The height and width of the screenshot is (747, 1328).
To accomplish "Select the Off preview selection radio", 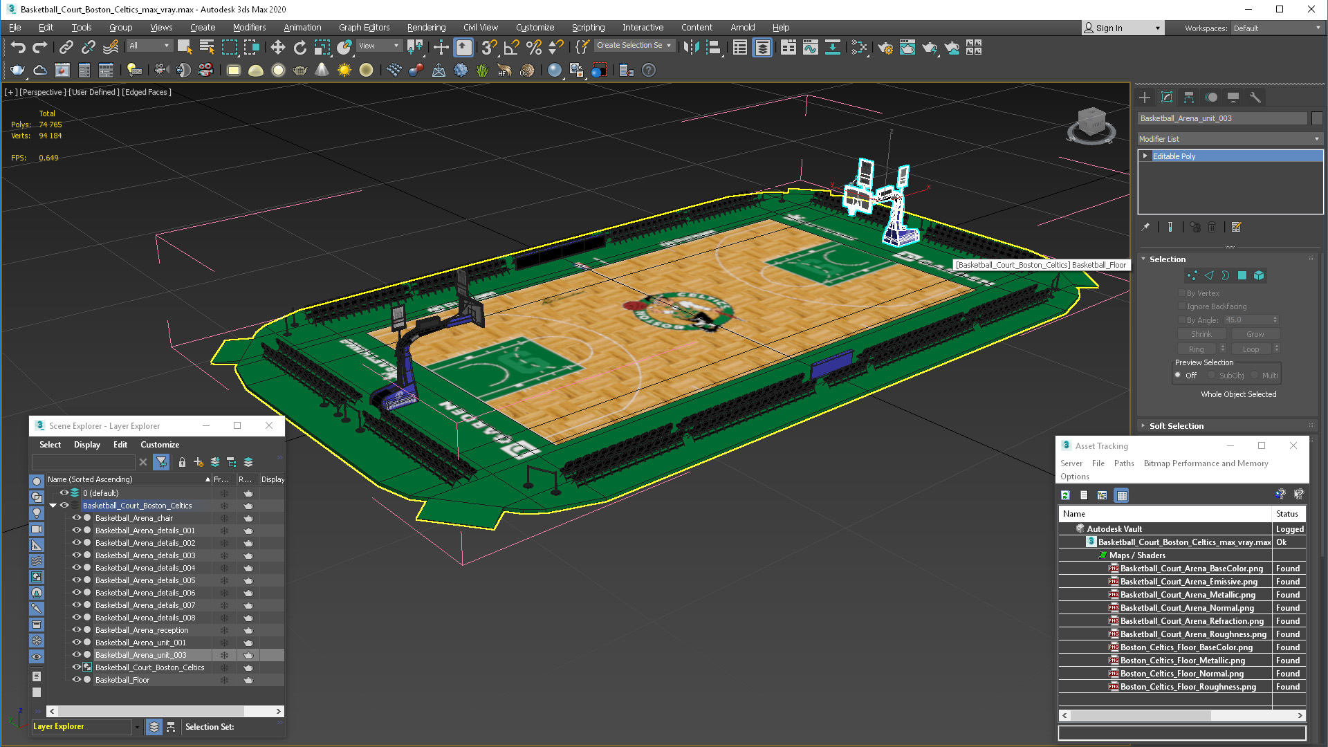I will [1178, 375].
